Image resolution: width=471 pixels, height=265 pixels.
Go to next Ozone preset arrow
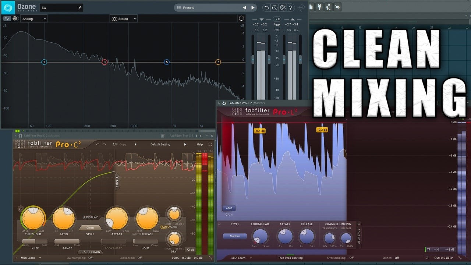coord(253,8)
